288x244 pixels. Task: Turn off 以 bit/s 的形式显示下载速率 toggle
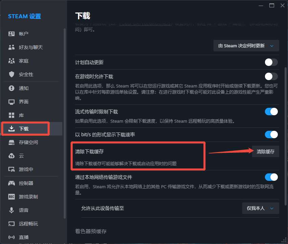(x=271, y=135)
